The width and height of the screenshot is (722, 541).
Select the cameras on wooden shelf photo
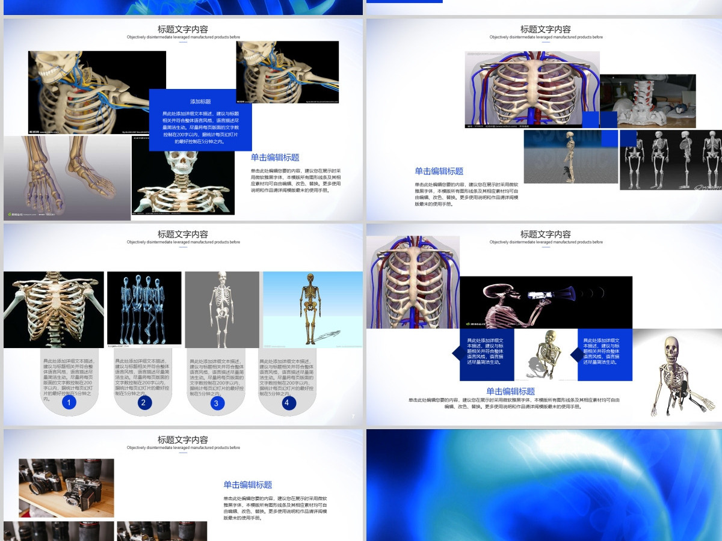[66, 488]
